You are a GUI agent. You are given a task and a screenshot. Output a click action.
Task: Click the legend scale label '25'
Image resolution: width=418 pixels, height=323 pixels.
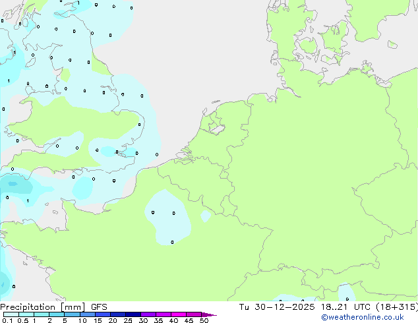coord(128,320)
